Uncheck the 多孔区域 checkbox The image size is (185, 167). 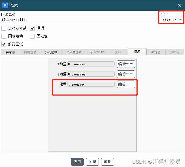[4, 44]
